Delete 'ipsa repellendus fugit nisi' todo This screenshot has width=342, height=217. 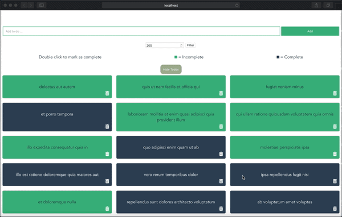pyautogui.click(x=335, y=181)
